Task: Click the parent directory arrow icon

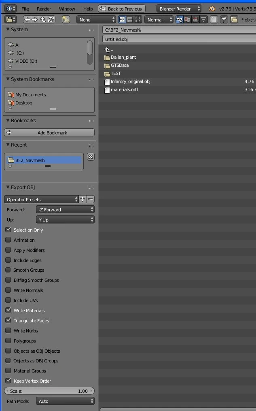Action: tap(43, 19)
